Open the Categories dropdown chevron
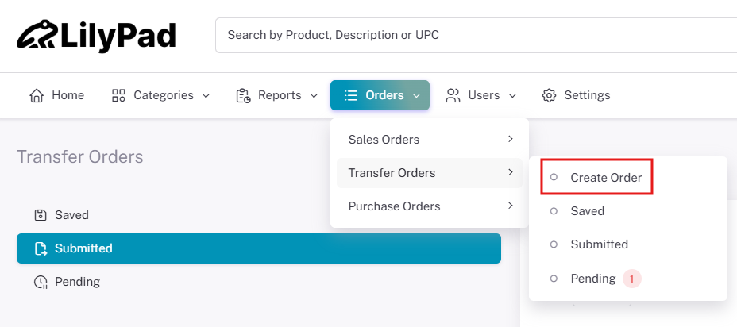 click(x=206, y=96)
